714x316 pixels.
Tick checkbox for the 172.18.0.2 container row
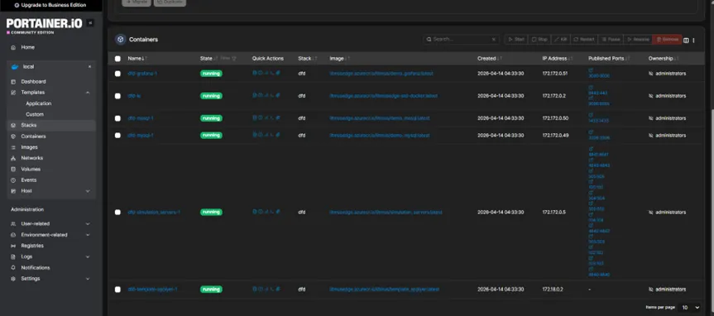click(117, 290)
